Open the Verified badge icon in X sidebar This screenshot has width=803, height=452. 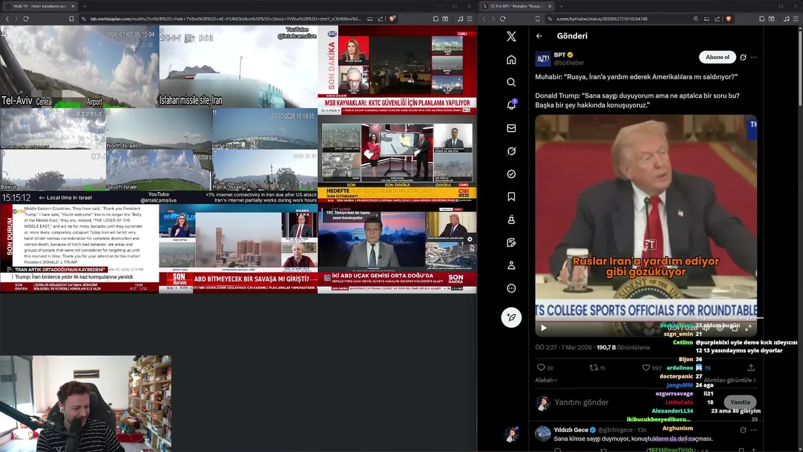click(x=511, y=174)
